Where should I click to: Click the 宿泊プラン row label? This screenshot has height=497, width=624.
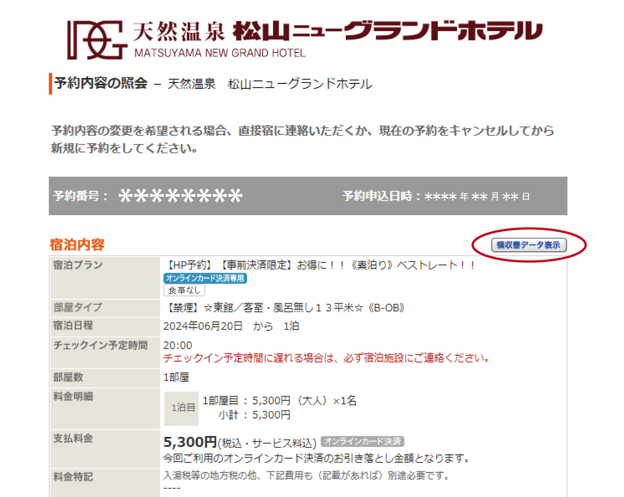pyautogui.click(x=78, y=265)
